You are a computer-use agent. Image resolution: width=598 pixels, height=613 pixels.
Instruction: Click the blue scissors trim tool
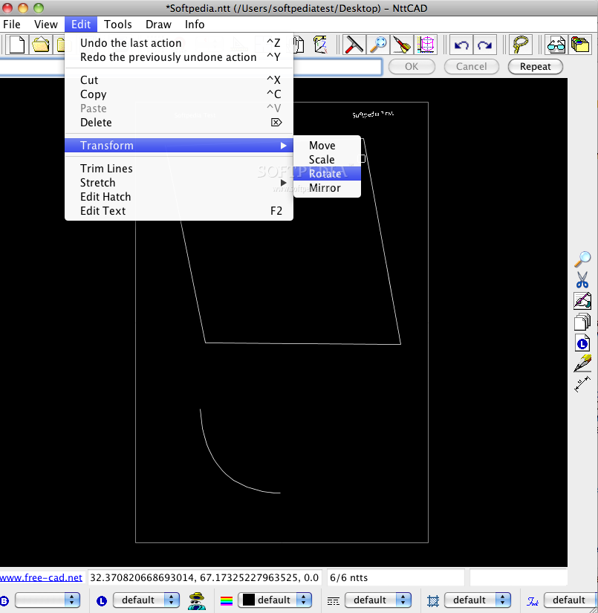pos(582,280)
